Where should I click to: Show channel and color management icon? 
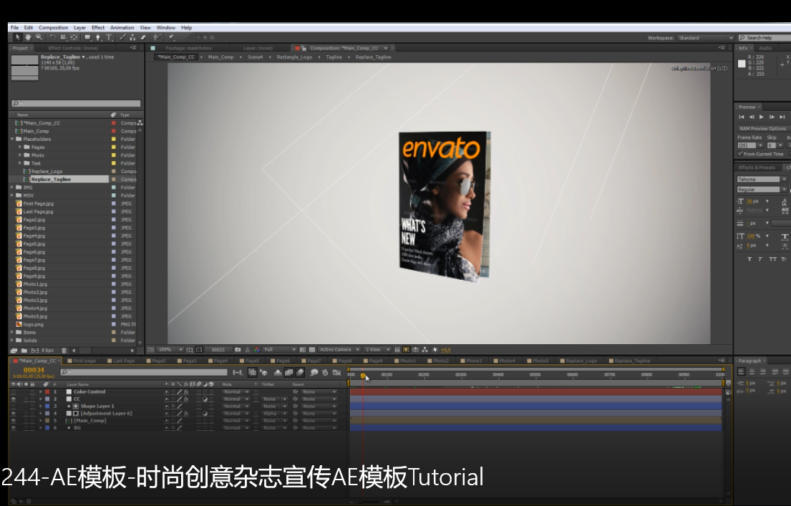(257, 349)
